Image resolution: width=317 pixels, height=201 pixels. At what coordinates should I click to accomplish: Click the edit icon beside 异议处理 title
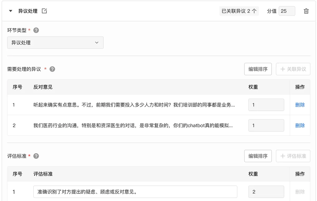pyautogui.click(x=44, y=11)
